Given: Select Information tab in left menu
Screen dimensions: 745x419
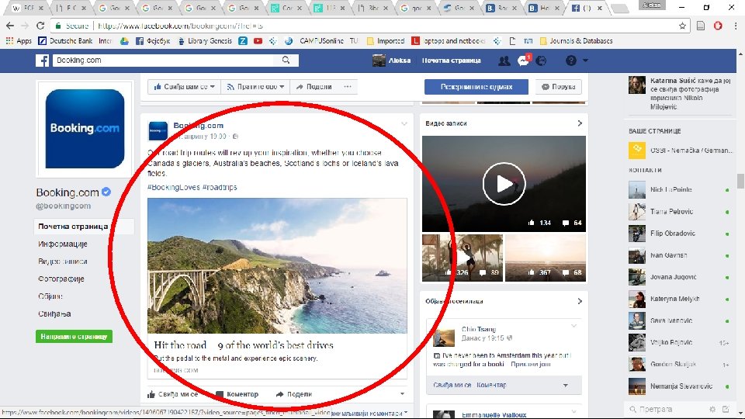Looking at the screenshot, I should (63, 244).
